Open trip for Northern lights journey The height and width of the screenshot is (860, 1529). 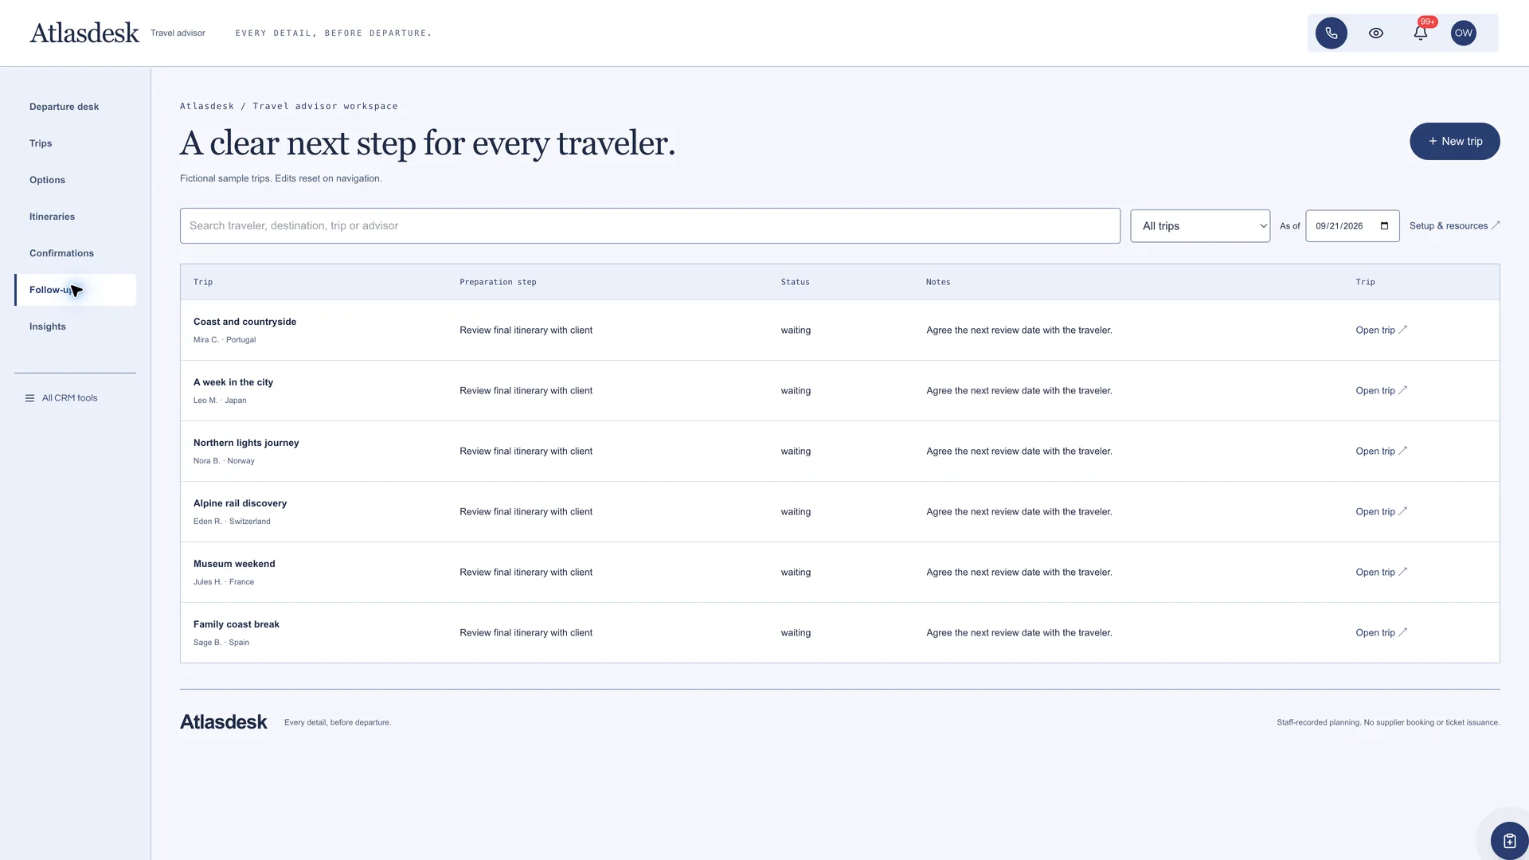(1381, 451)
